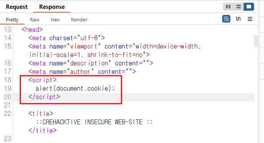Switch to the Request tab
264x143 pixels.
pos(17,7)
